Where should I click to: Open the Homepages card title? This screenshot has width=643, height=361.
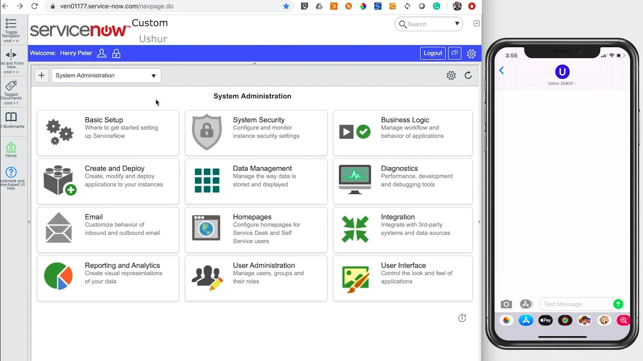tap(252, 217)
